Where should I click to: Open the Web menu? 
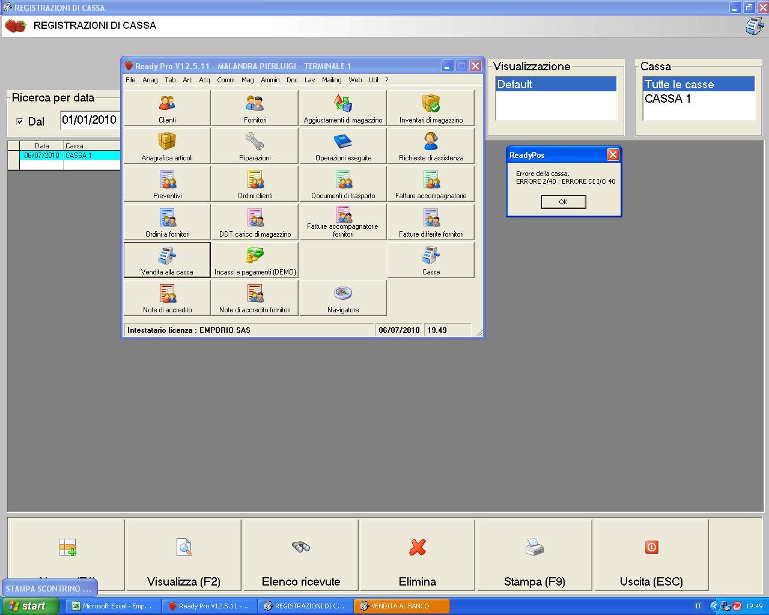(355, 80)
